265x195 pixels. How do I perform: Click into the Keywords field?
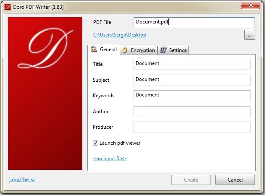[x=192, y=96]
